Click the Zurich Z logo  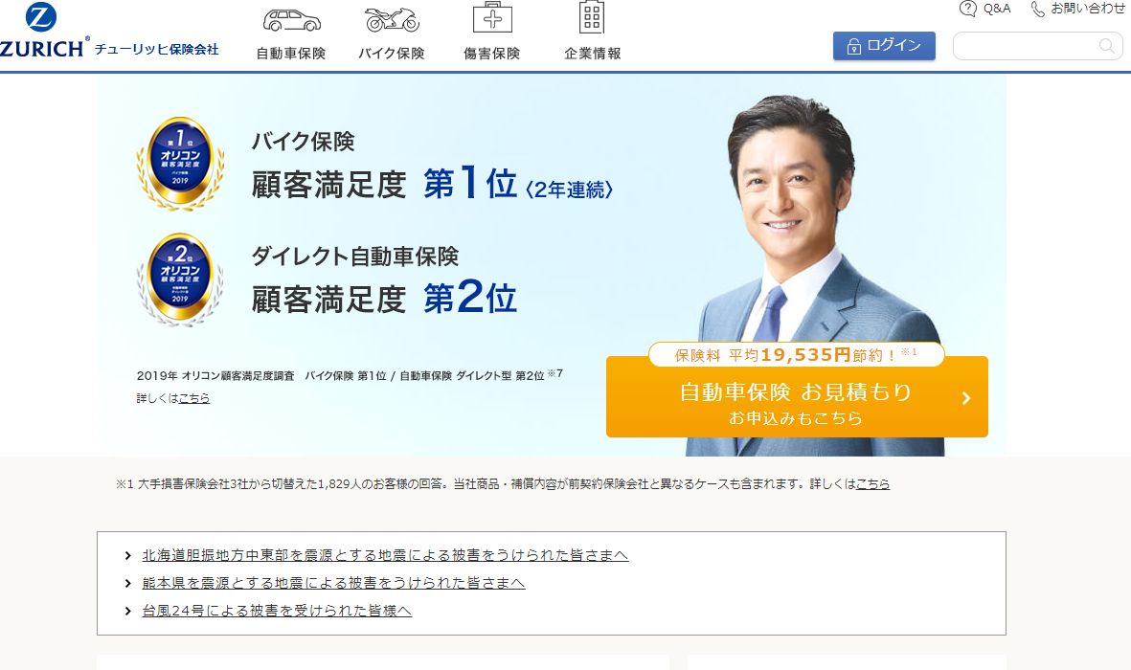coord(41,16)
